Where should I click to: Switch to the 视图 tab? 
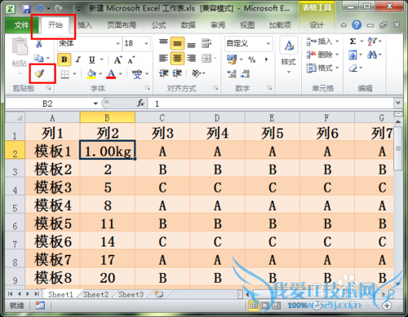pyautogui.click(x=247, y=25)
